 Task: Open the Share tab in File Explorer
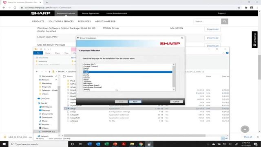[x=57, y=53]
